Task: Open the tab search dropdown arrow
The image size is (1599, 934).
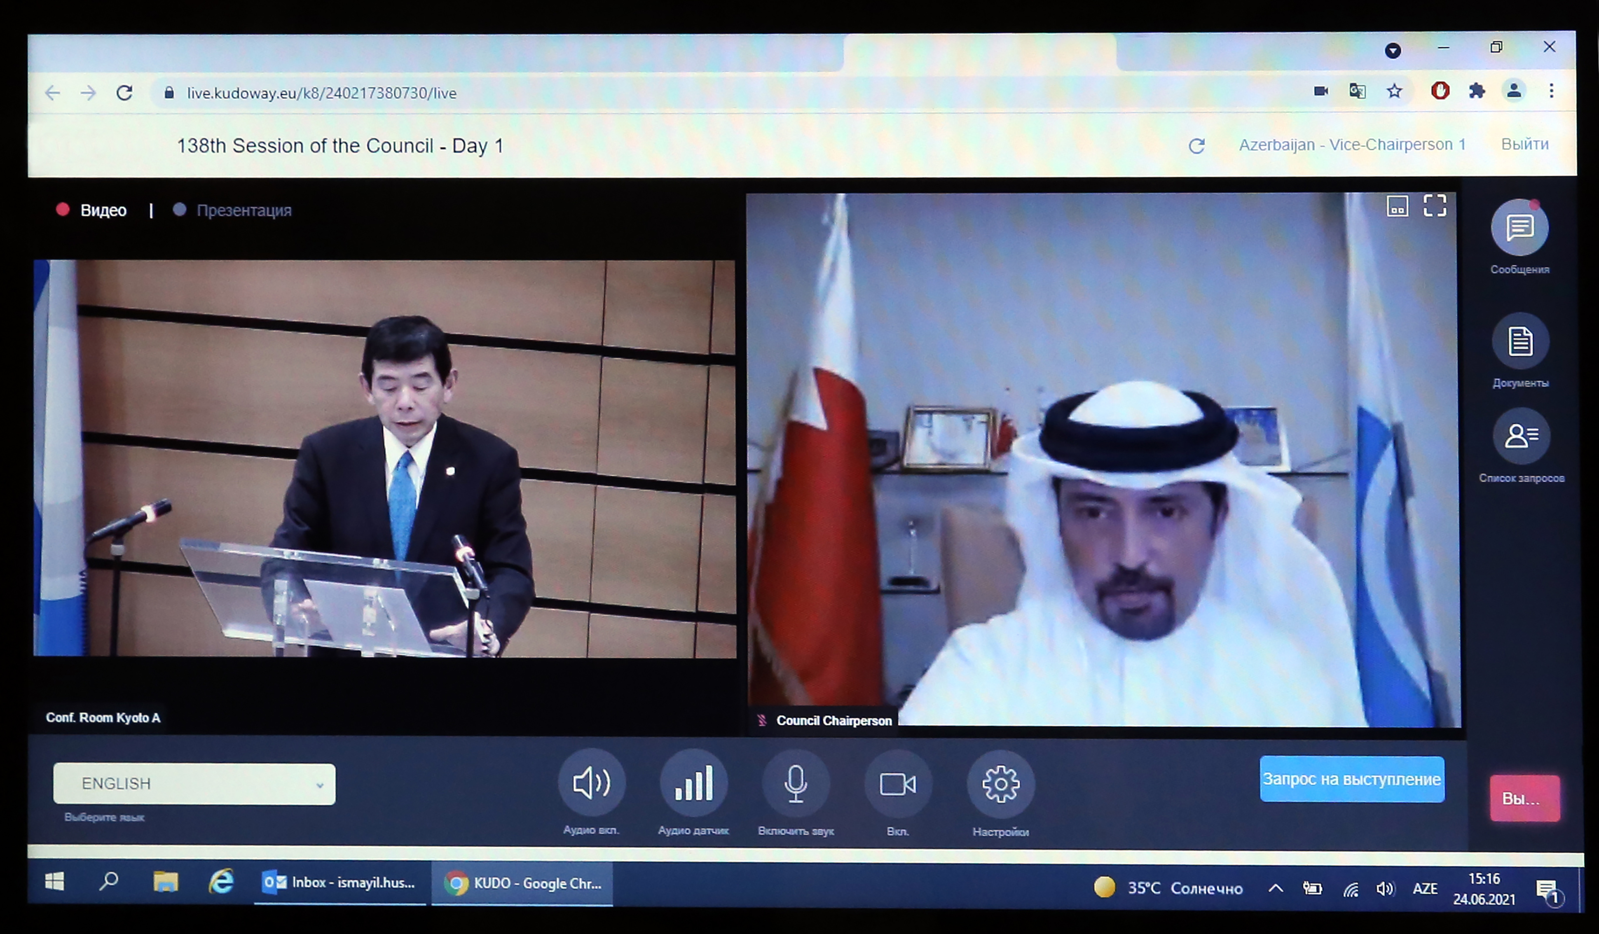Action: click(x=1393, y=50)
